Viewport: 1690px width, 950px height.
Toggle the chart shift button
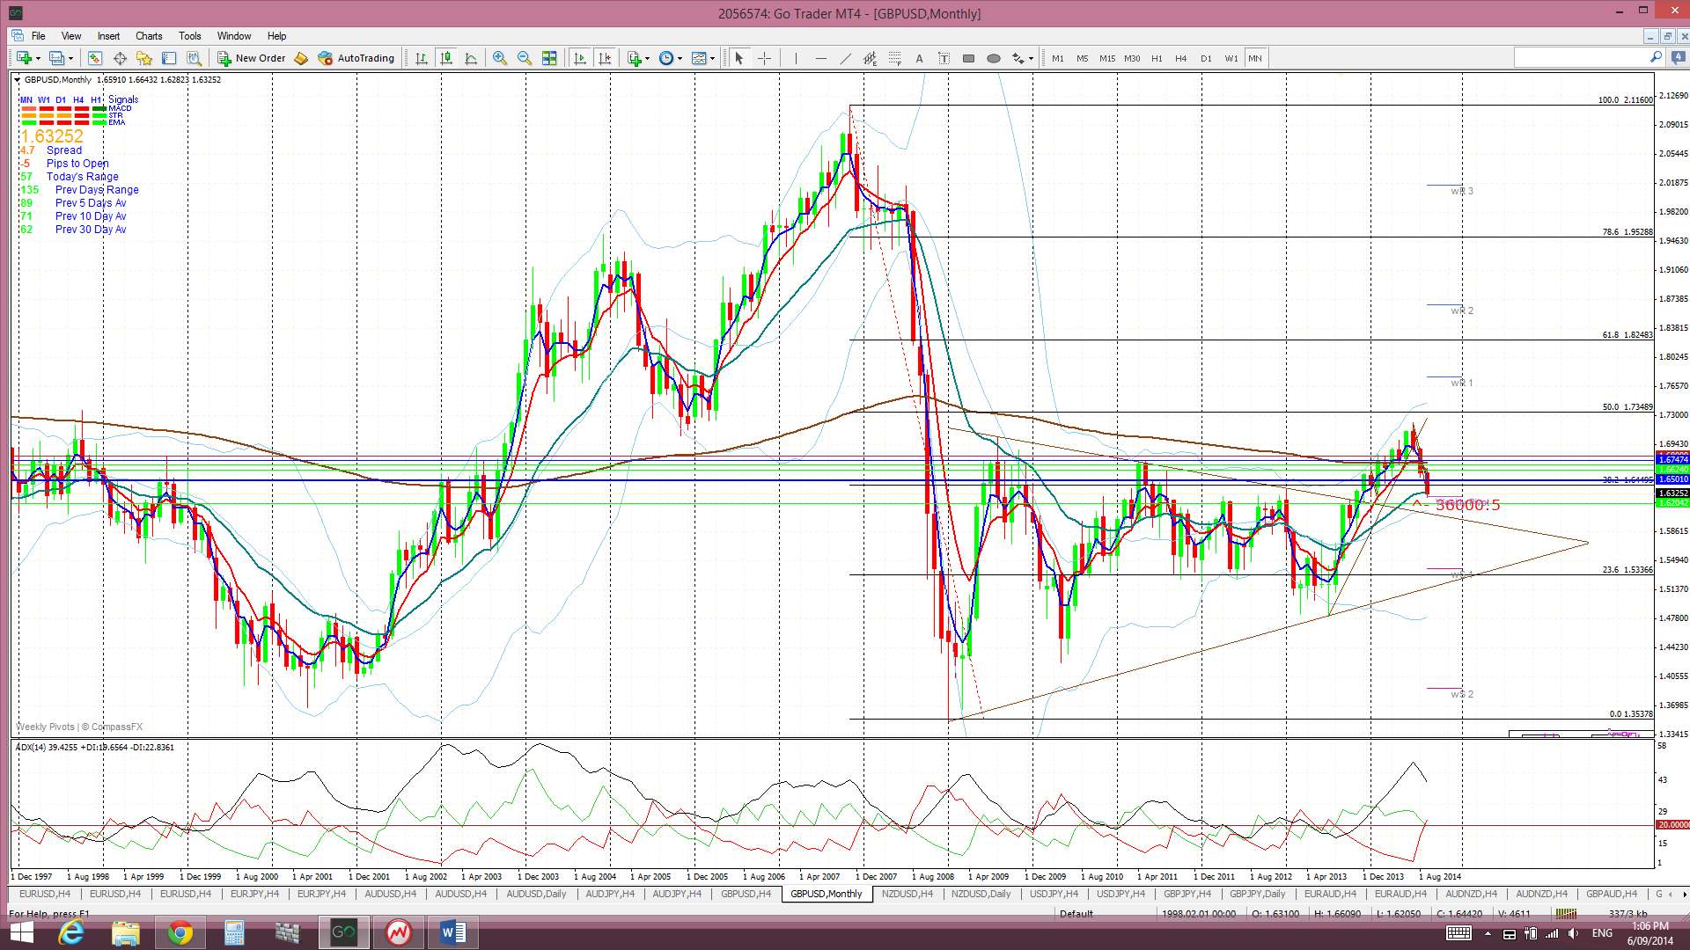click(x=605, y=58)
